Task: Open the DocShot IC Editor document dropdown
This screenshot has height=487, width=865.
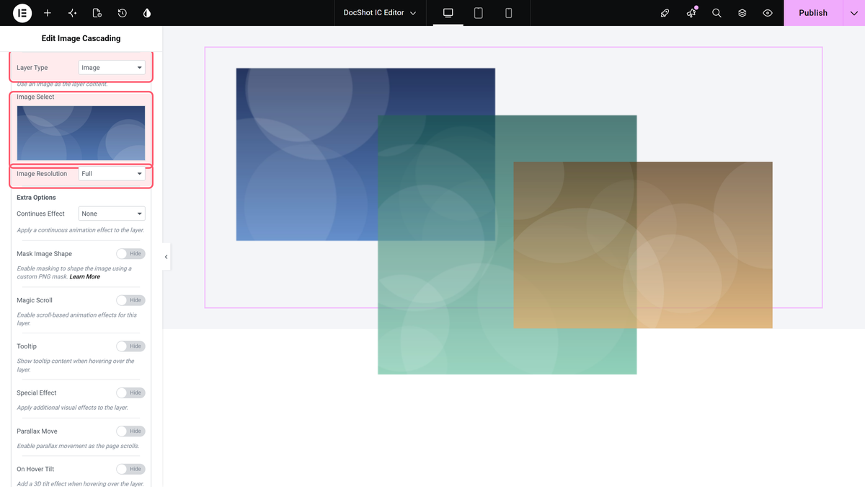Action: [380, 13]
